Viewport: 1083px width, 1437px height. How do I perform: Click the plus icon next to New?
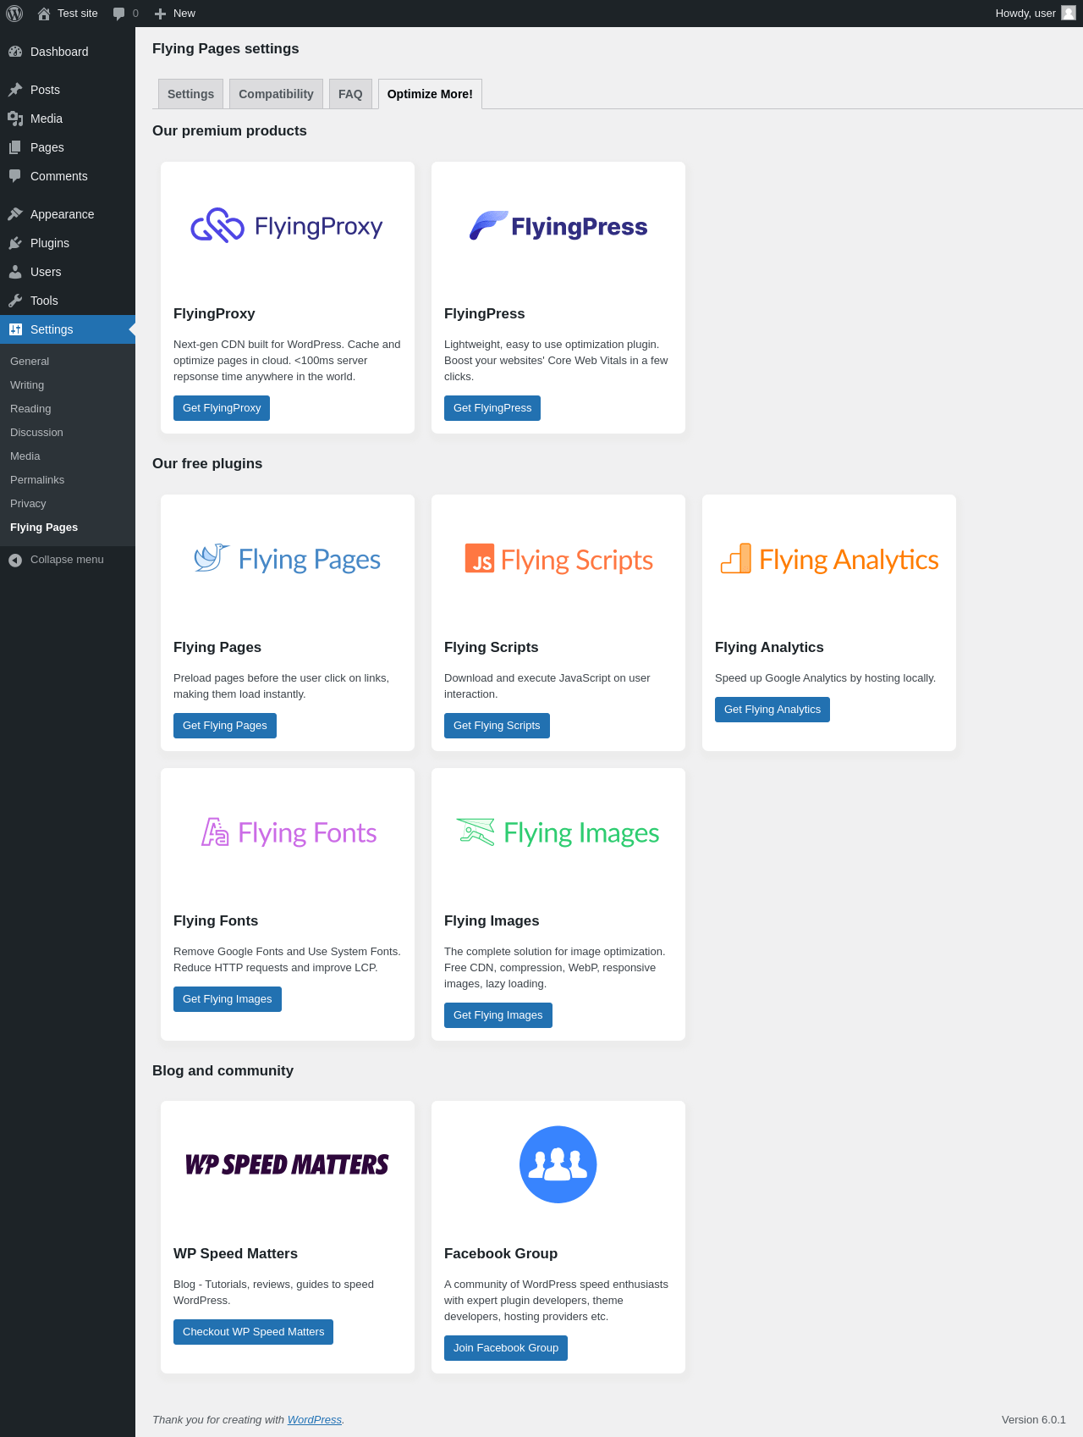pos(160,14)
